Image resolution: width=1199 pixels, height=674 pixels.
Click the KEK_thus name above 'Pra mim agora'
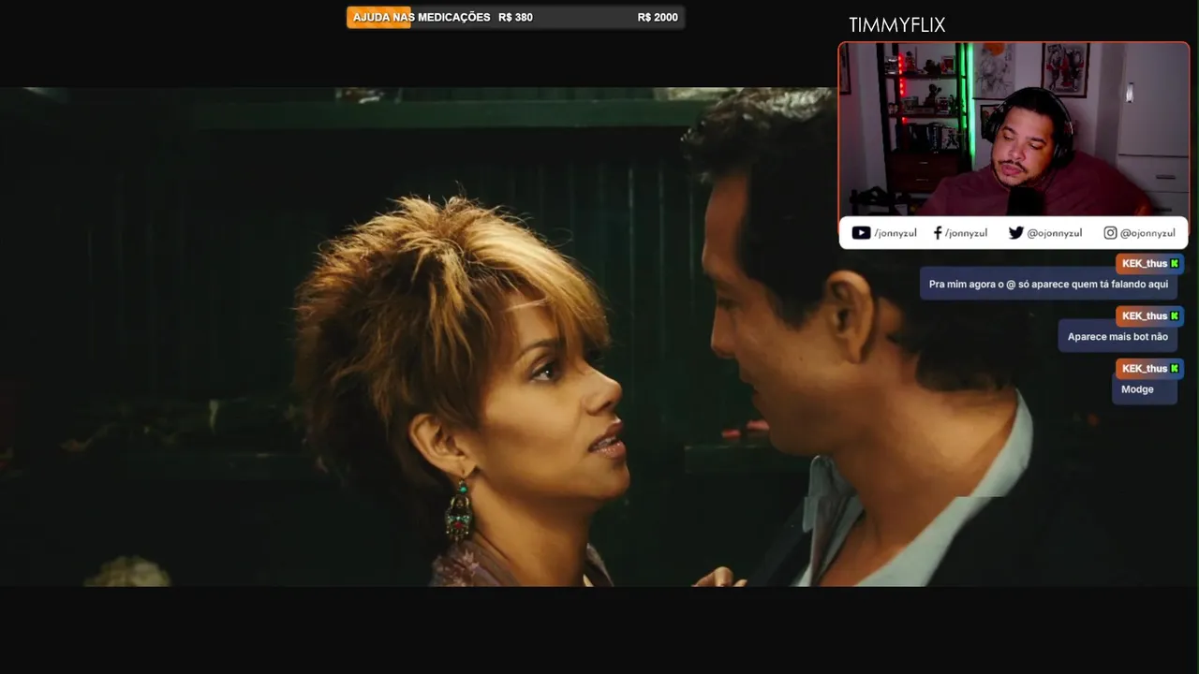[x=1145, y=264]
